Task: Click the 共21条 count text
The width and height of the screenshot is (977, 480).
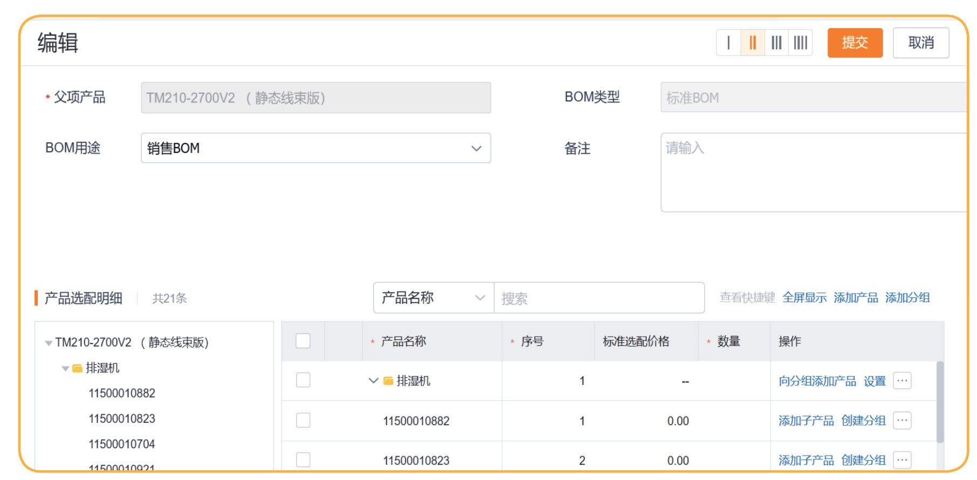Action: [x=169, y=298]
